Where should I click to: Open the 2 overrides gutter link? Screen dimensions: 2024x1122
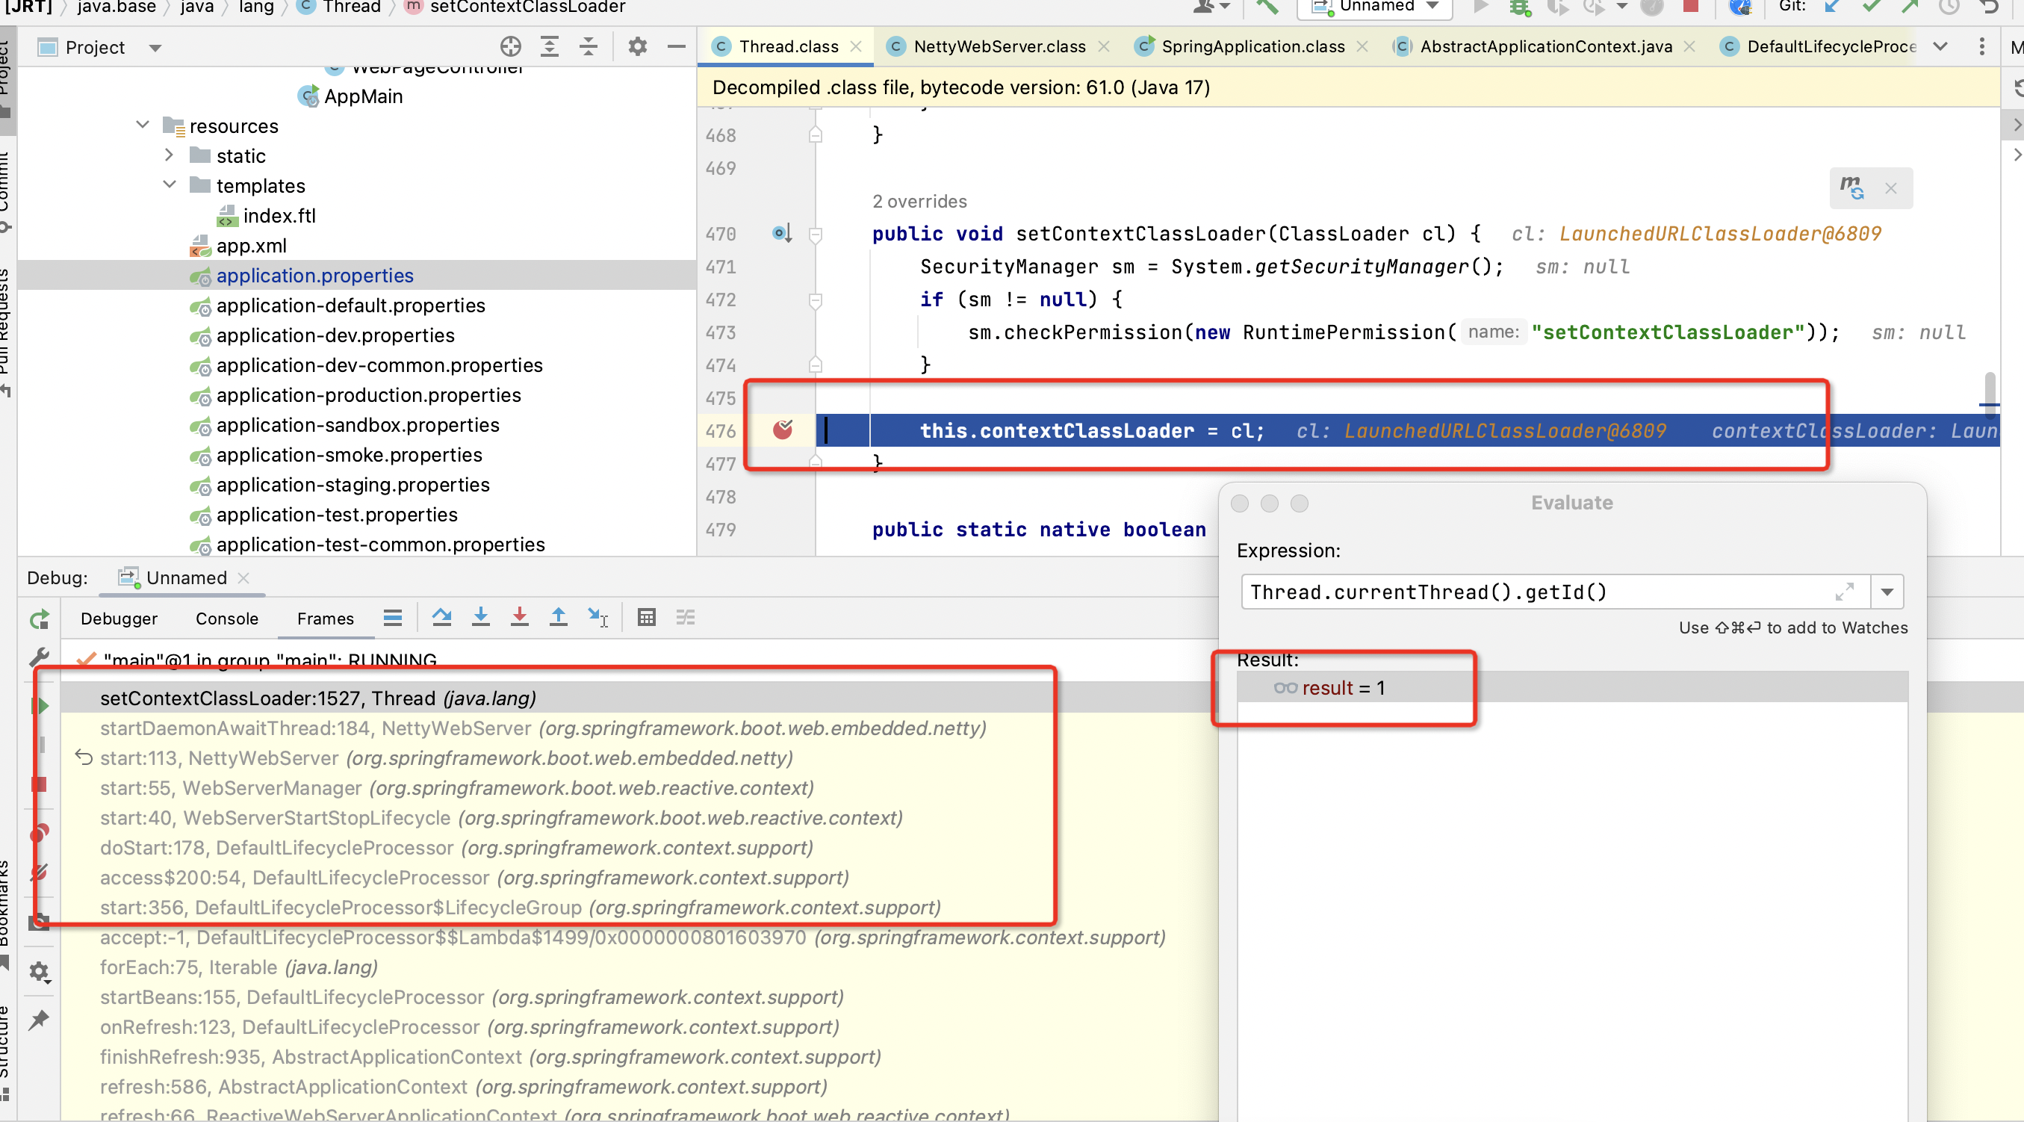point(919,201)
